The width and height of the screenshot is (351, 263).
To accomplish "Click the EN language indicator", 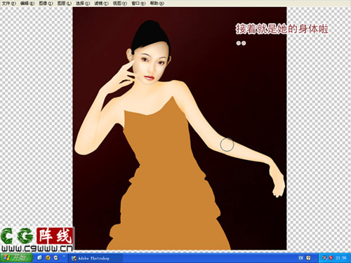I will (x=301, y=258).
